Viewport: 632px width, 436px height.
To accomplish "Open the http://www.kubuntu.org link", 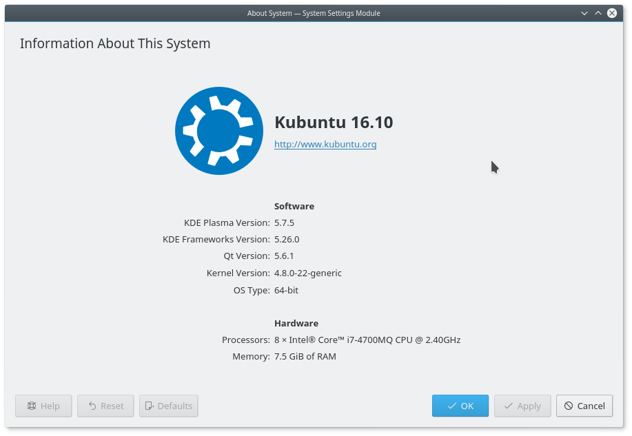I will [325, 144].
